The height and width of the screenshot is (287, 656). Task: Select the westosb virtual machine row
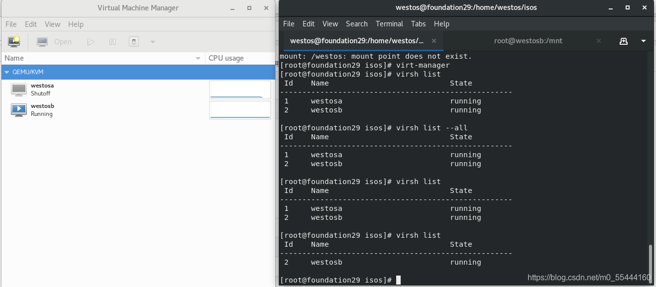(138, 110)
